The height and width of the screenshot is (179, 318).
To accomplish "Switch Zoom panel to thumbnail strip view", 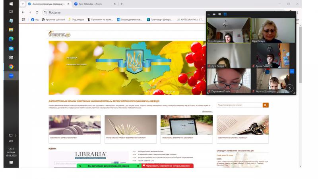I will (x=220, y=14).
